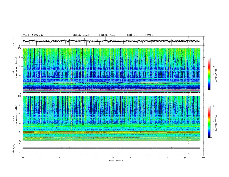Viewport: 229px width, 177px height.
Task: Click the ch.3 flat voltage trace
Action: tap(111, 148)
